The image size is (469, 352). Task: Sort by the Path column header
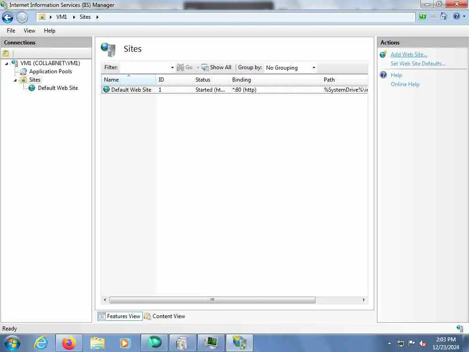coord(344,80)
